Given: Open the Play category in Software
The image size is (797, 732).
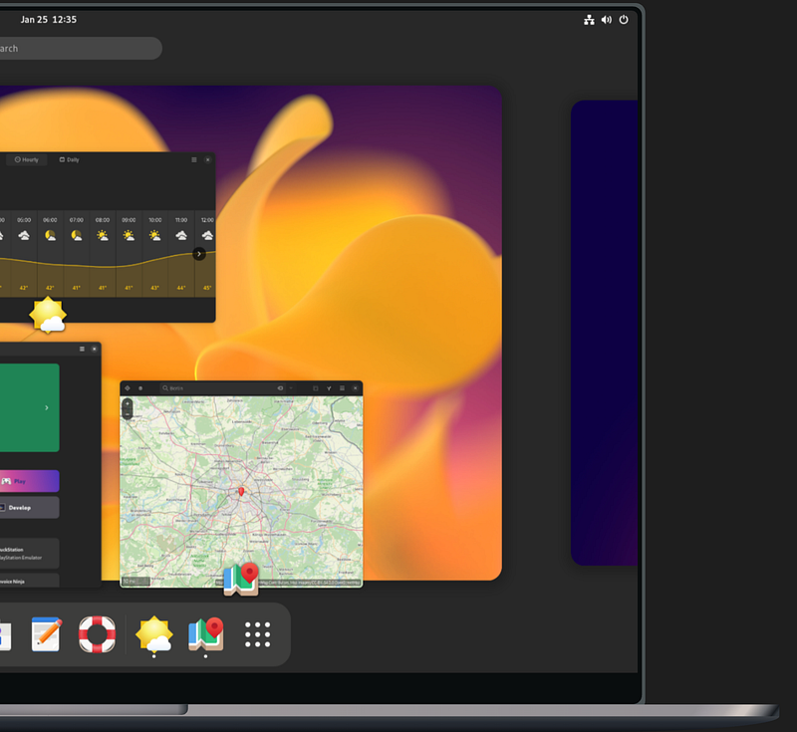Looking at the screenshot, I should coord(30,481).
